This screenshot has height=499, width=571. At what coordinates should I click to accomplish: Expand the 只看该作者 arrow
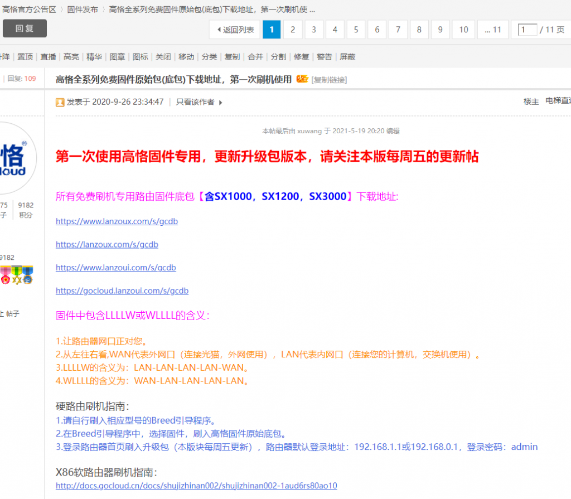pos(220,103)
